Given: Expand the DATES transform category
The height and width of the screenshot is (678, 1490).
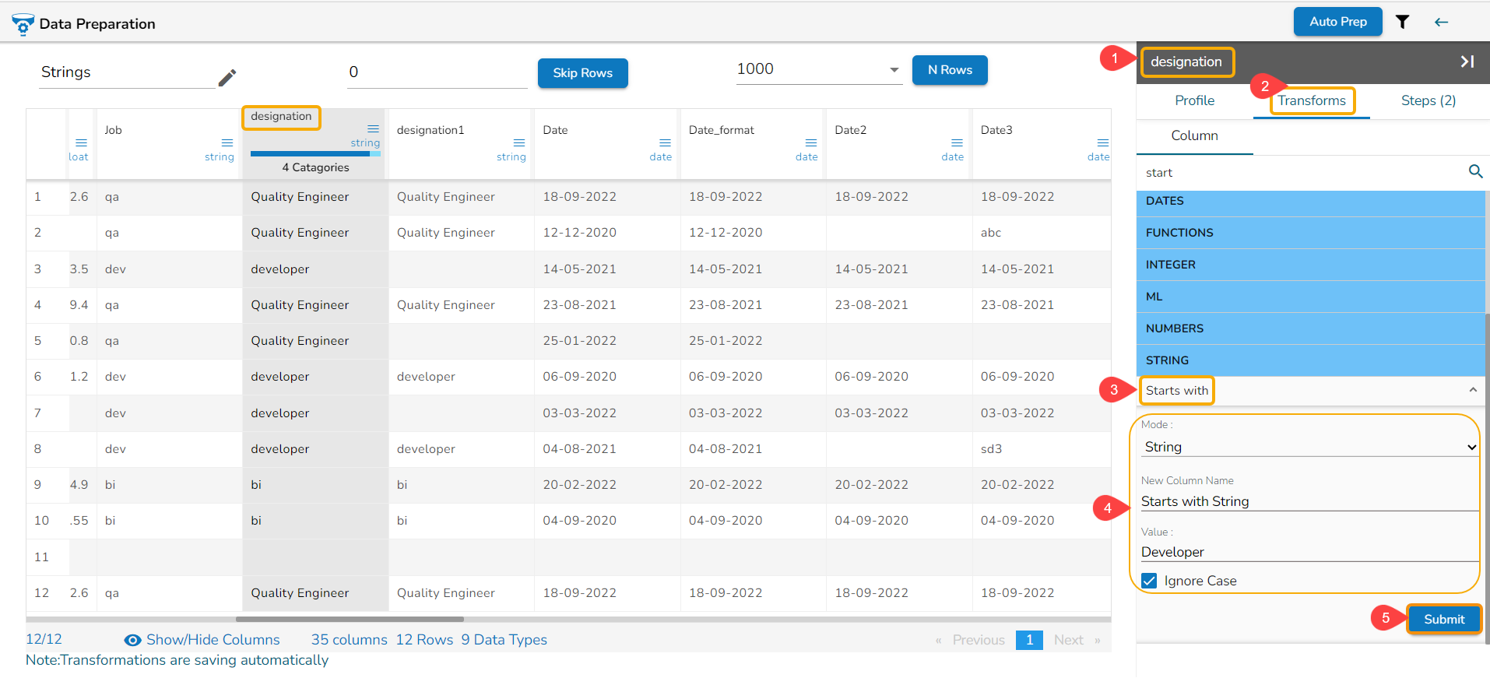Looking at the screenshot, I should point(1310,201).
